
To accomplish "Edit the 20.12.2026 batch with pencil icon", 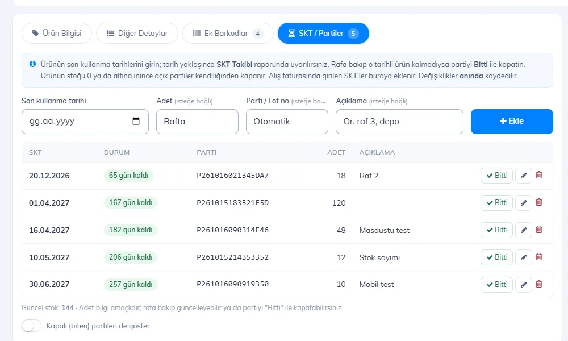I will (x=524, y=176).
